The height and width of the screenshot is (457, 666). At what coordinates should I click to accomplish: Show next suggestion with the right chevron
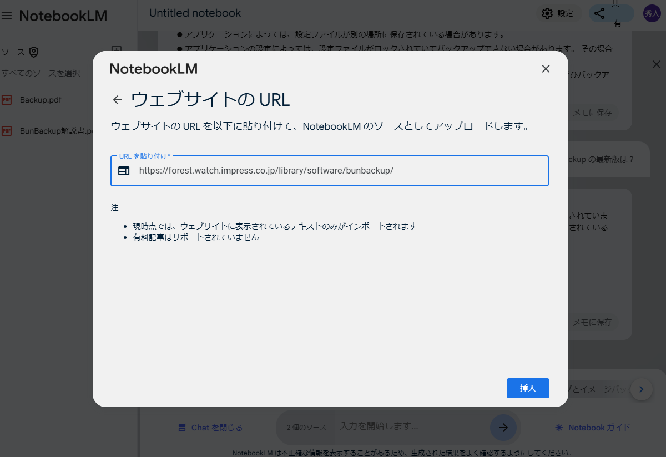click(642, 390)
